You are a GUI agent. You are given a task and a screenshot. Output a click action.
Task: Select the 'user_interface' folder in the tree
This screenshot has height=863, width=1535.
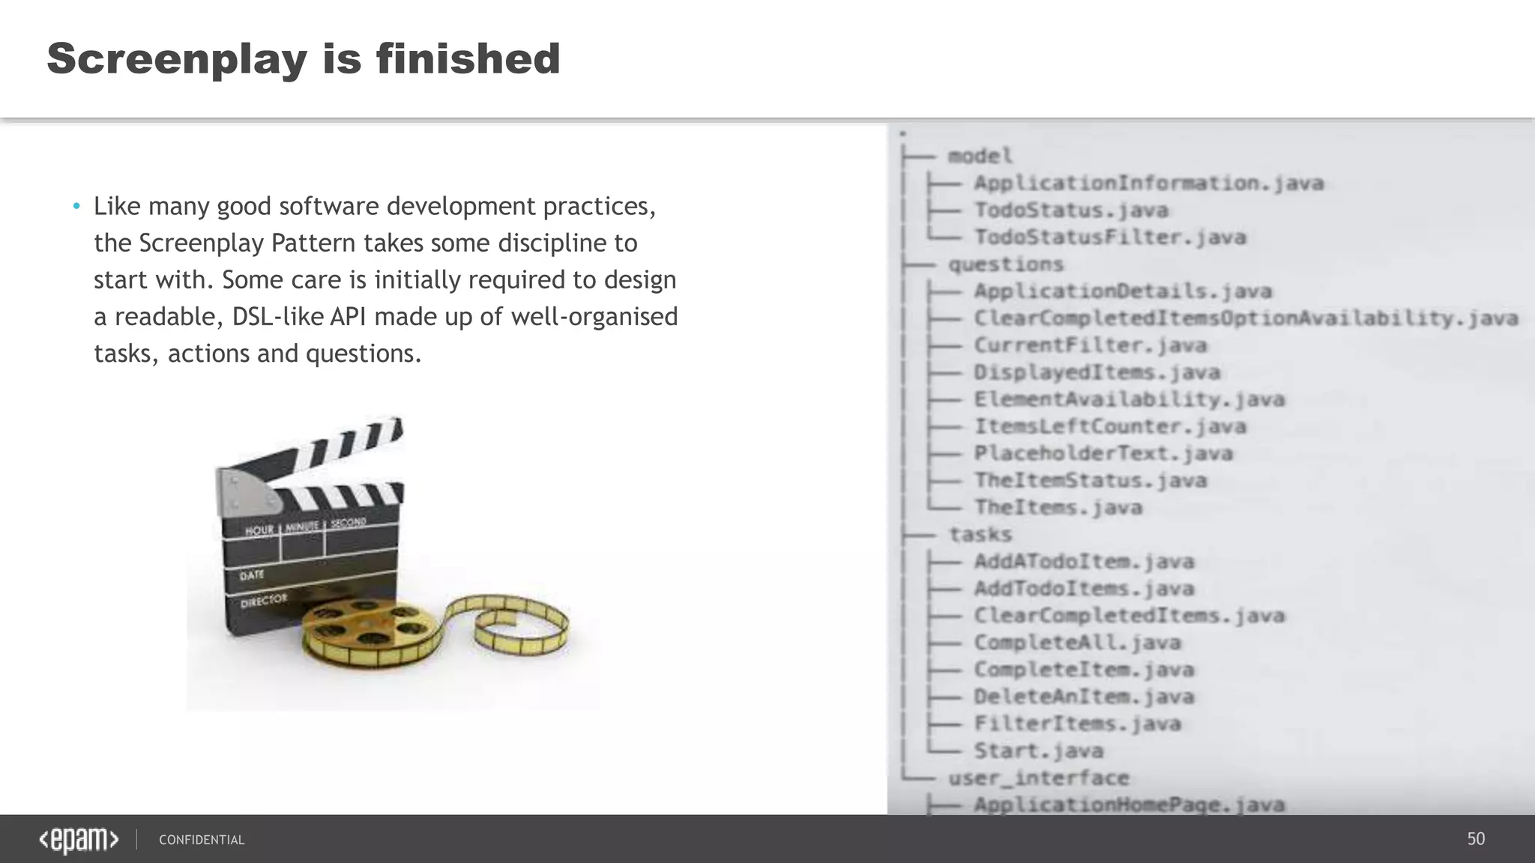pos(1038,778)
